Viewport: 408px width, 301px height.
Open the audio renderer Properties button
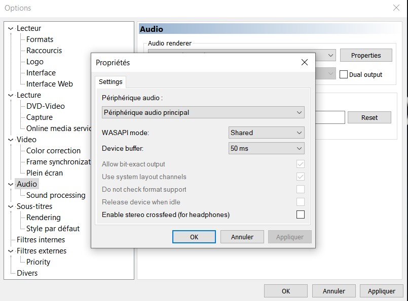[366, 55]
